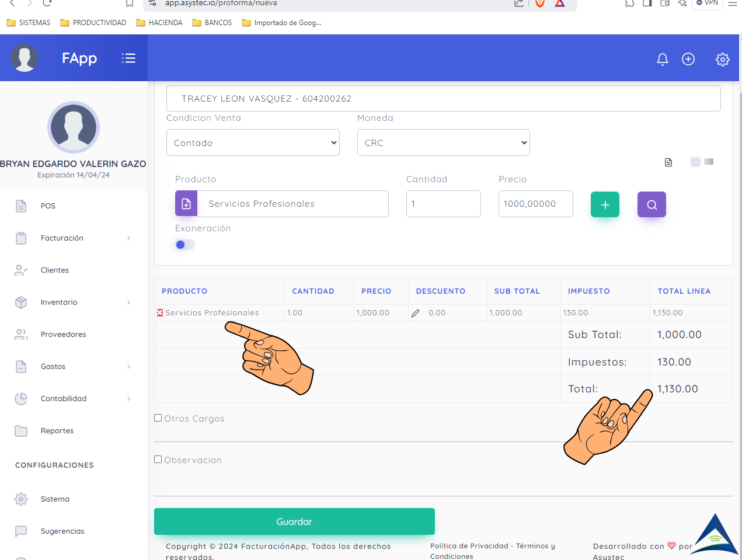Open the settings gear in header

coord(722,59)
